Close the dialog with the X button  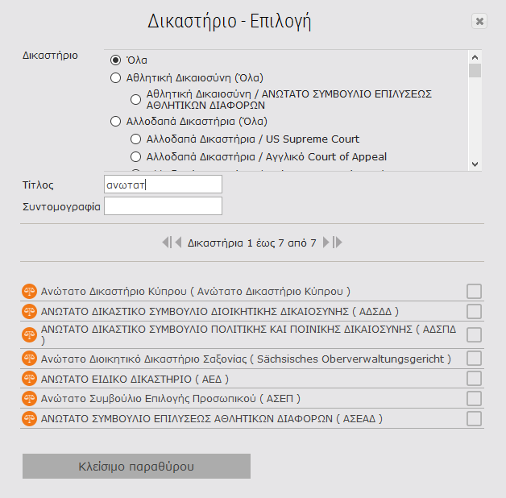tap(479, 22)
